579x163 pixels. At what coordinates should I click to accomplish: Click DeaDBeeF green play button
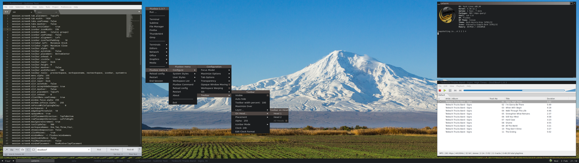445,90
